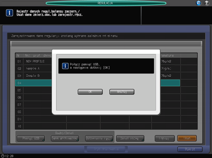This screenshot has height=158, width=212.
Task: Click the info icon inside the USB dialog
Action: pyautogui.click(x=65, y=66)
